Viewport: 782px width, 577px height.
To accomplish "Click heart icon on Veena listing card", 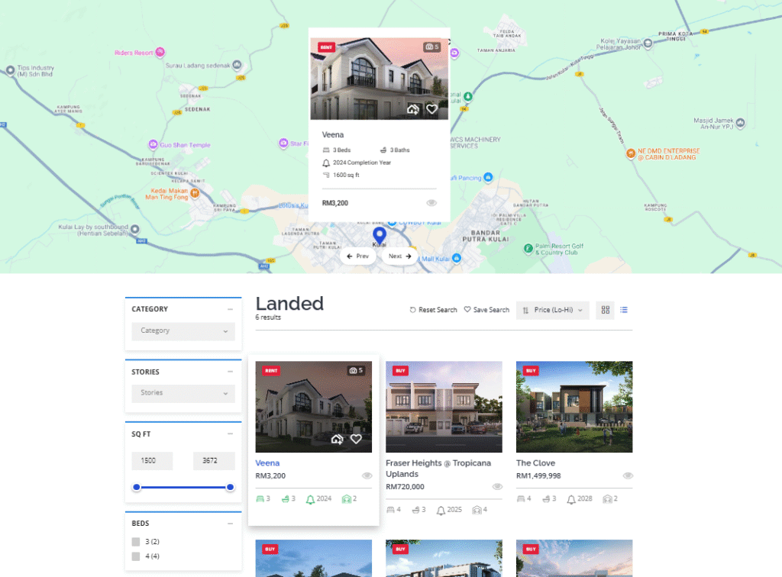I will coord(356,439).
